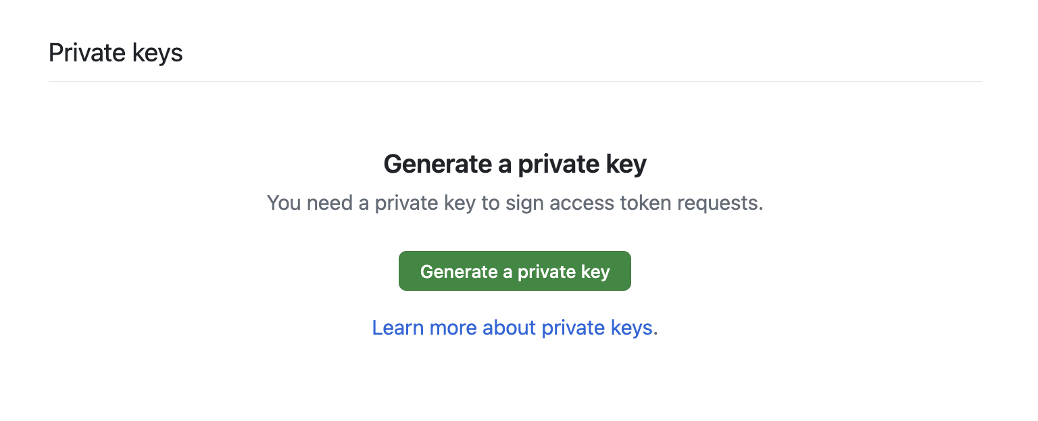1038x421 pixels.
Task: Click the access token requests description text
Action: pyautogui.click(x=514, y=202)
